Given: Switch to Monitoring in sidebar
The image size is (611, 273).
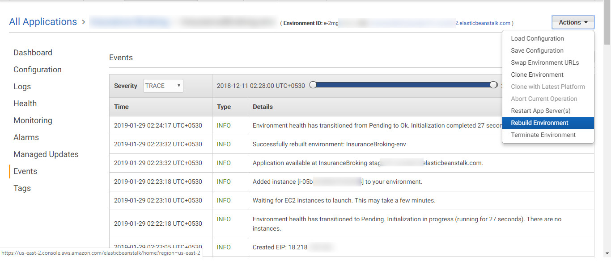Looking at the screenshot, I should pos(33,120).
